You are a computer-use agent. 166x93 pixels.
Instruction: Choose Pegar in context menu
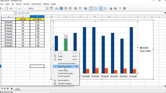point(66,59)
